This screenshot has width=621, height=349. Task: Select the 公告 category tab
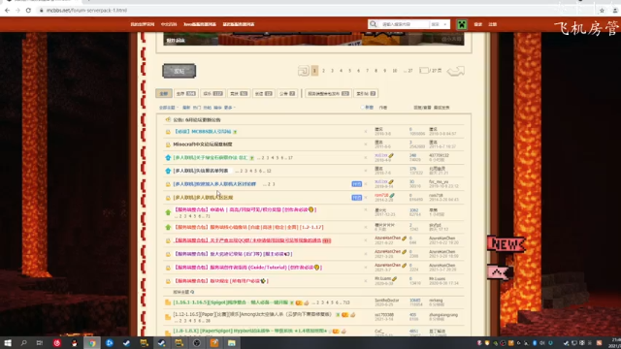[287, 93]
